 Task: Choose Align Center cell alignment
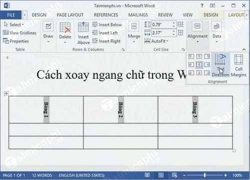[199, 64]
